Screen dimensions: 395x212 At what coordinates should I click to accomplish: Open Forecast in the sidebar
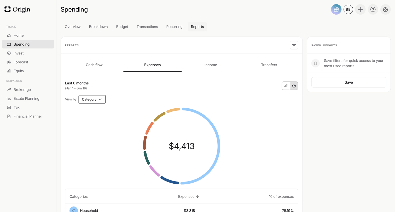click(28, 62)
